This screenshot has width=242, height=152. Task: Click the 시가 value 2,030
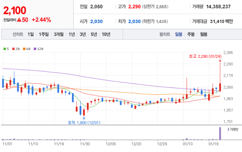96,21
